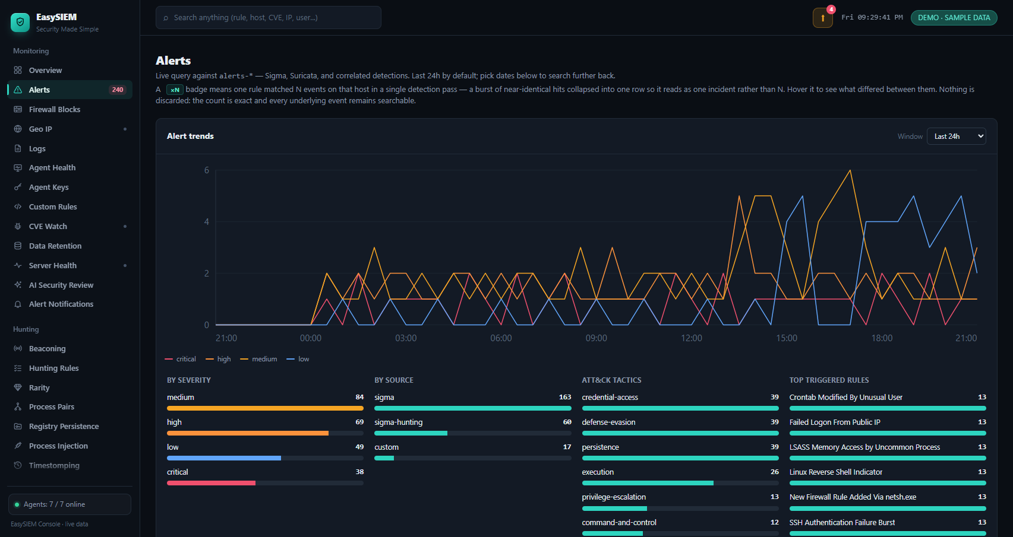
Task: Select the sigma-hunting source row
Action: pos(472,427)
